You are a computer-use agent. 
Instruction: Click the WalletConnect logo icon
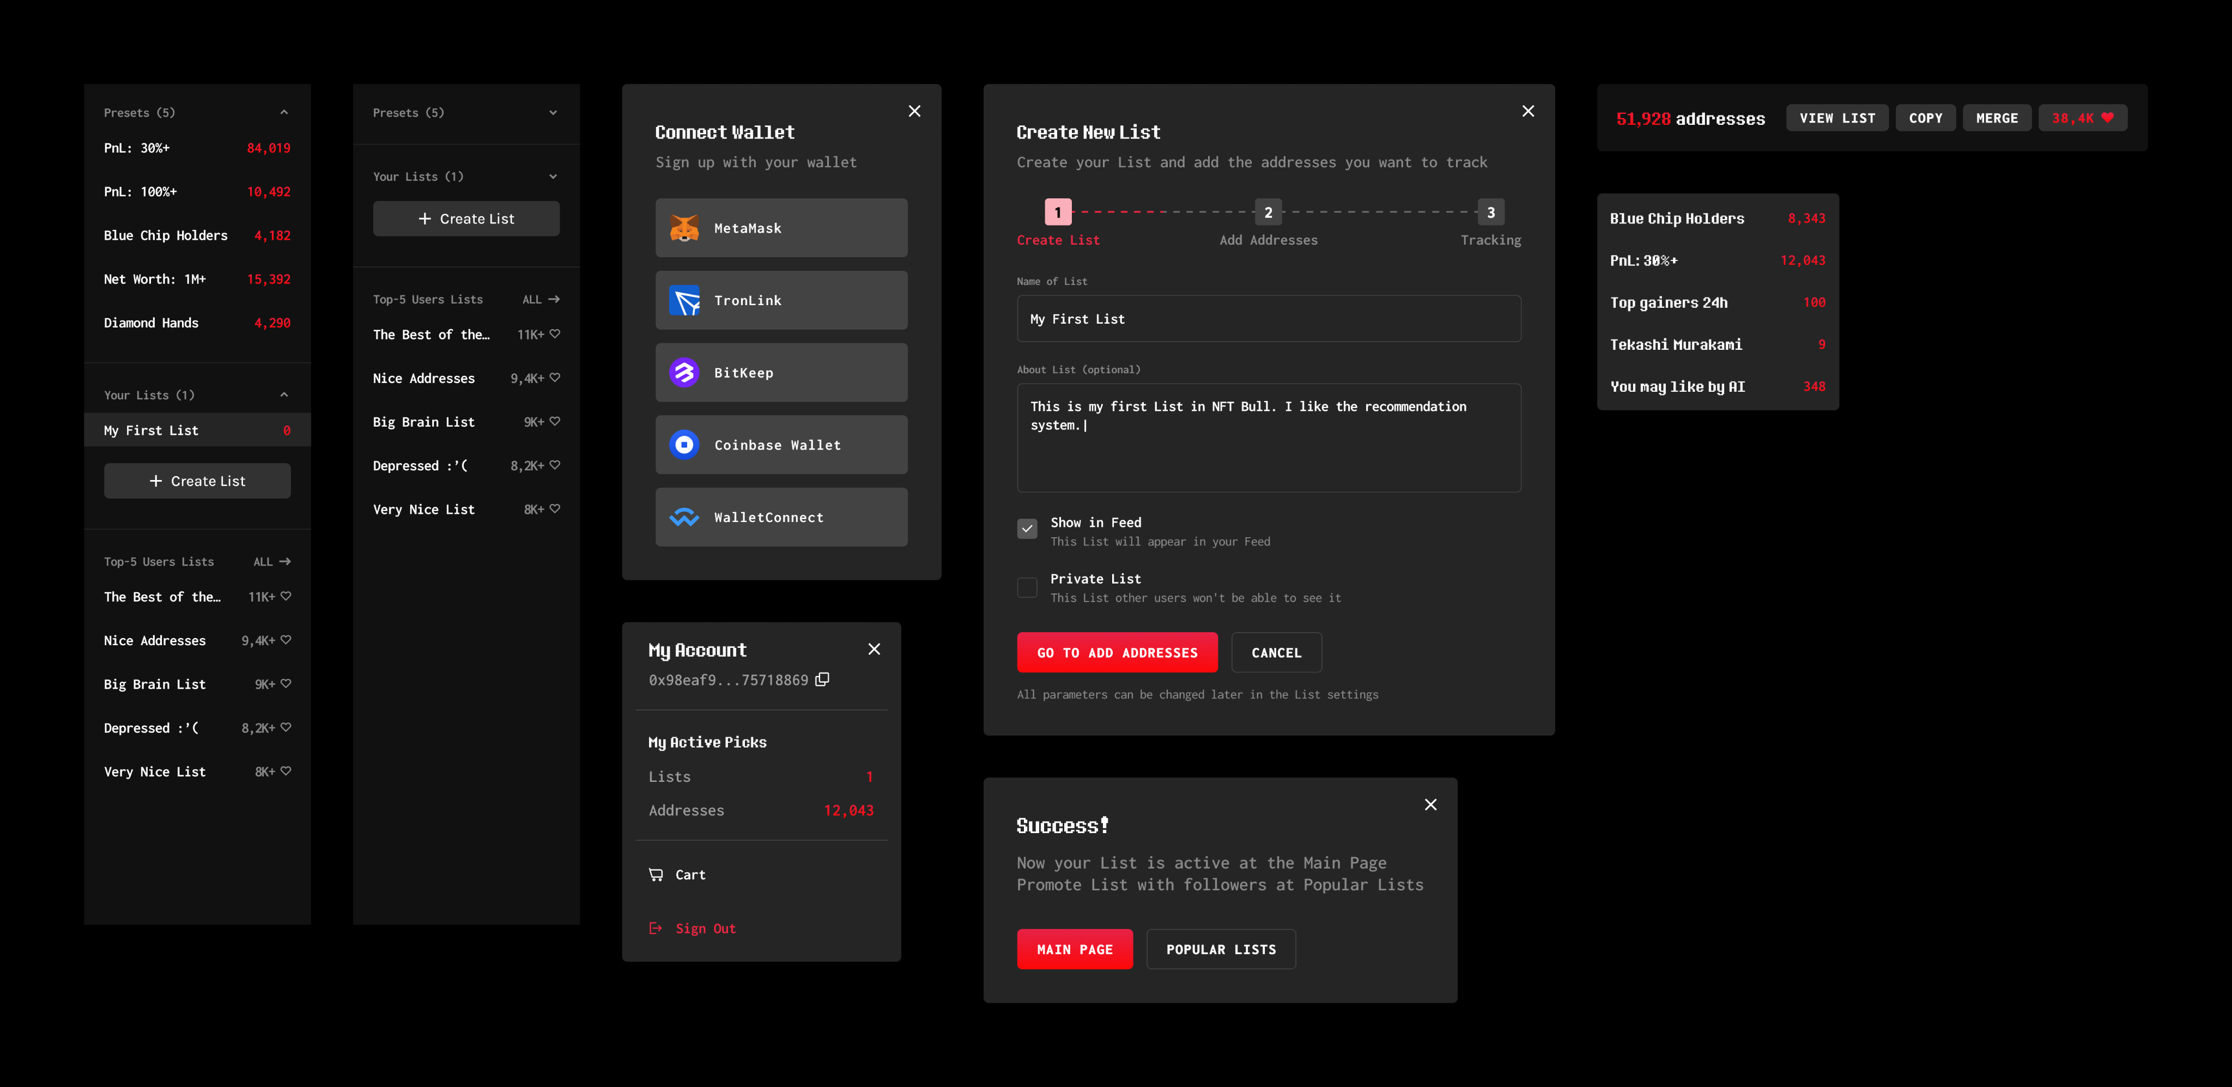pyautogui.click(x=684, y=517)
